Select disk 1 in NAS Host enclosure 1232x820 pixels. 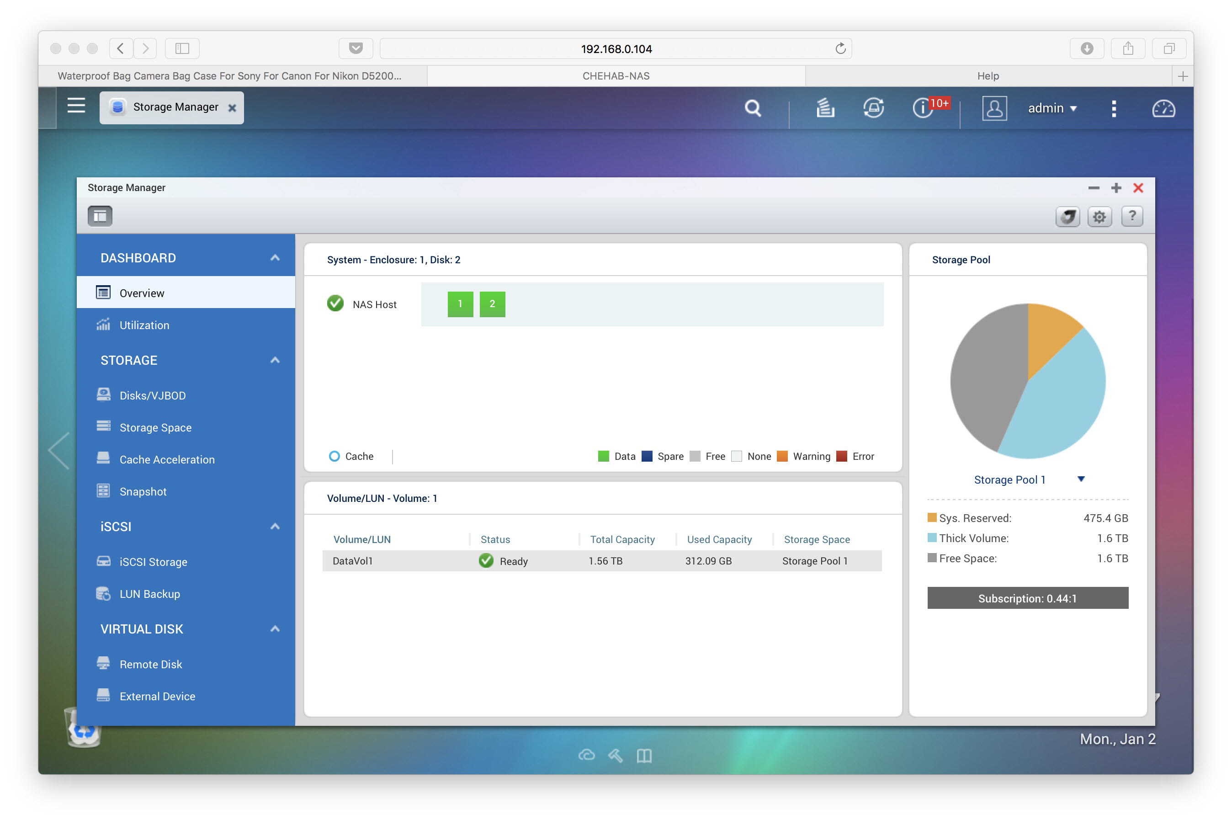(x=460, y=304)
